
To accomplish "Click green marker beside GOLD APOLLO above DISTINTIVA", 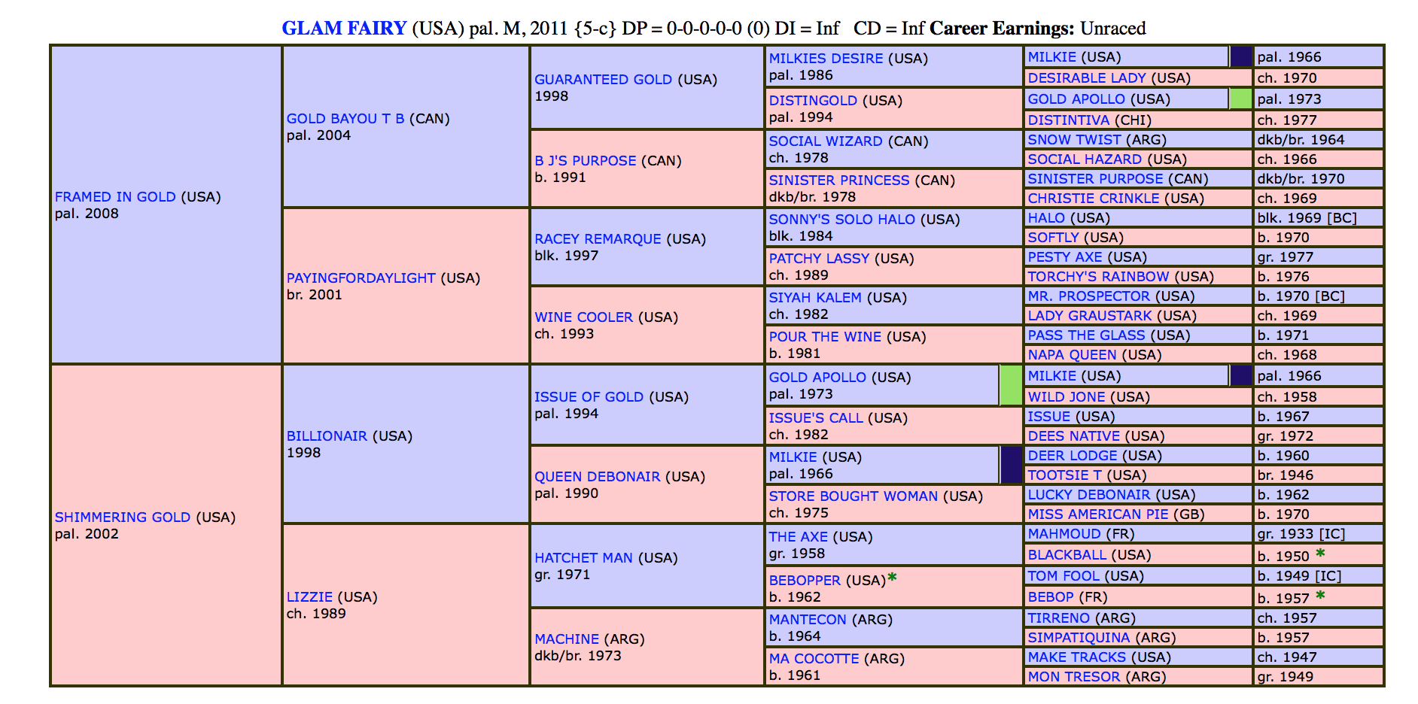I will click(x=1240, y=99).
